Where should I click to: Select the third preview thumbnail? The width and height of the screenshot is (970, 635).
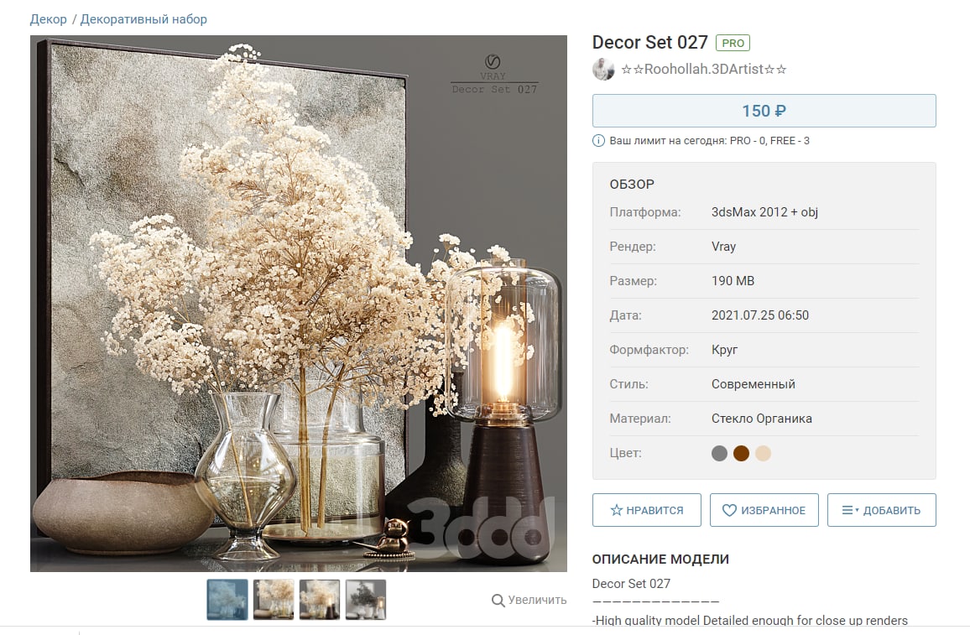(x=320, y=599)
